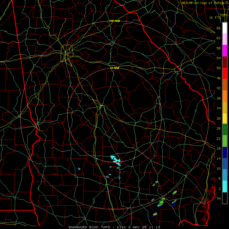The image size is (229, 229).
Task: Click the '62' legend value
Action: point(219,38)
